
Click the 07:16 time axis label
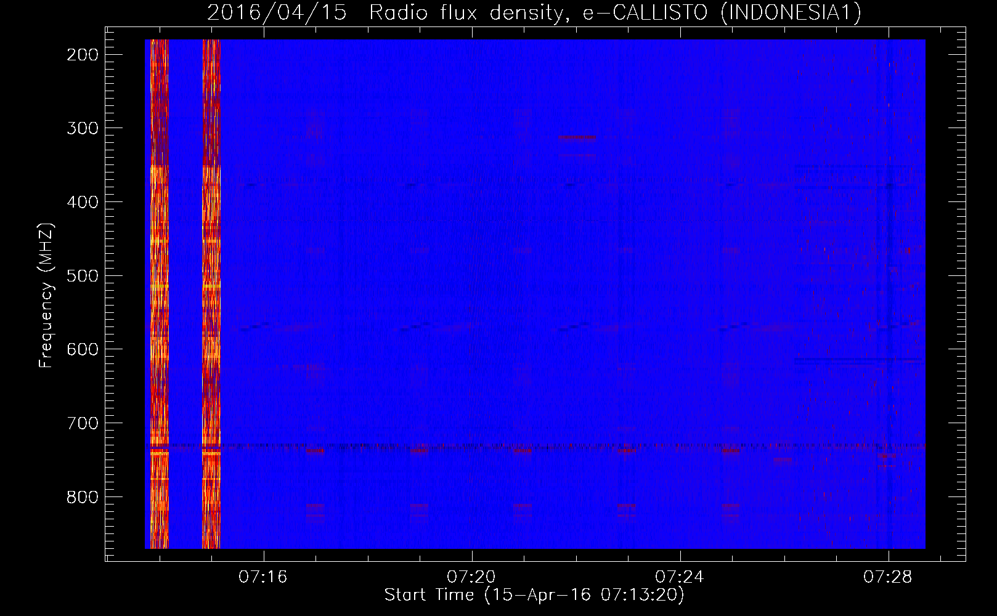pos(264,577)
